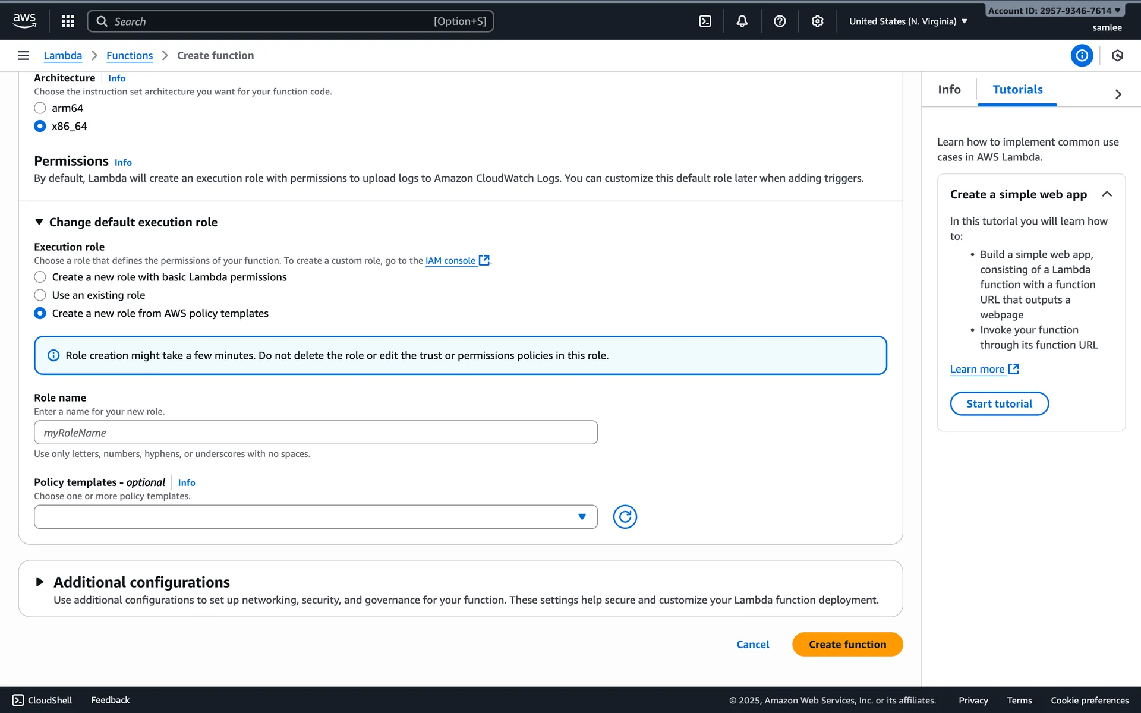
Task: Switch to the Info tab in help panel
Action: pyautogui.click(x=949, y=90)
